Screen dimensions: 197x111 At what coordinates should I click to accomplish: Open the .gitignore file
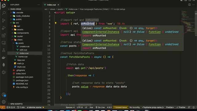[x=20, y=70]
